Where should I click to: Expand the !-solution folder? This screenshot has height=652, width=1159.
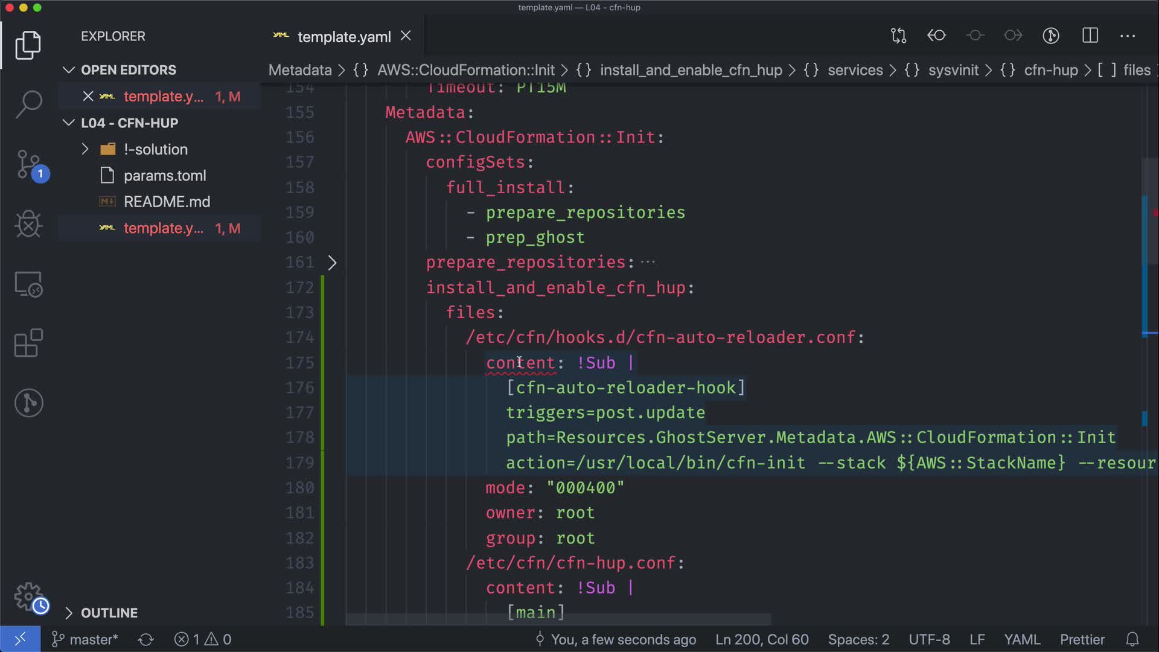coord(85,149)
